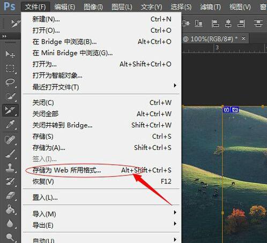Choose 新建(N)... from File menu
This screenshot has height=243, width=267.
click(101, 19)
